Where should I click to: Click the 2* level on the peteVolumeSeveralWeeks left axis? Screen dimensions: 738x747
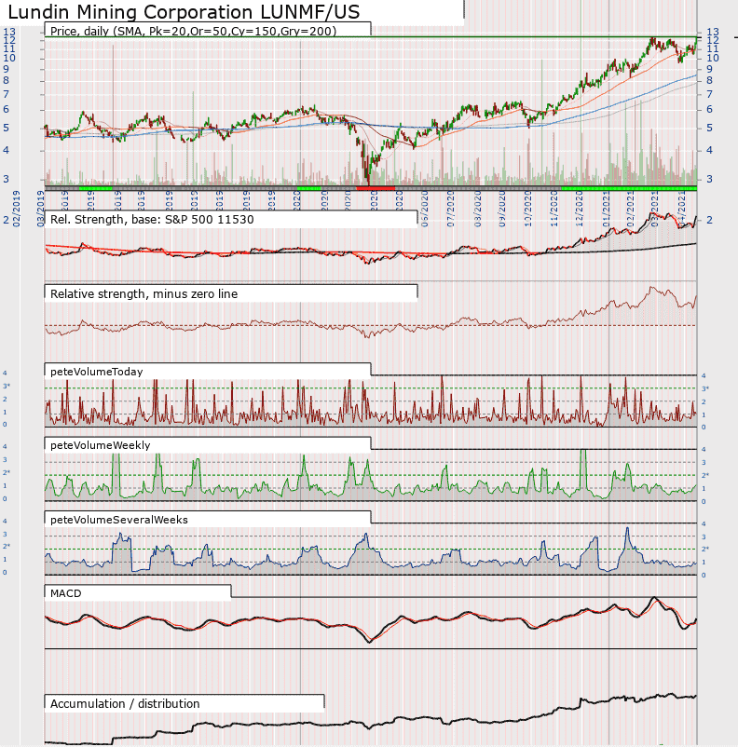tap(7, 547)
